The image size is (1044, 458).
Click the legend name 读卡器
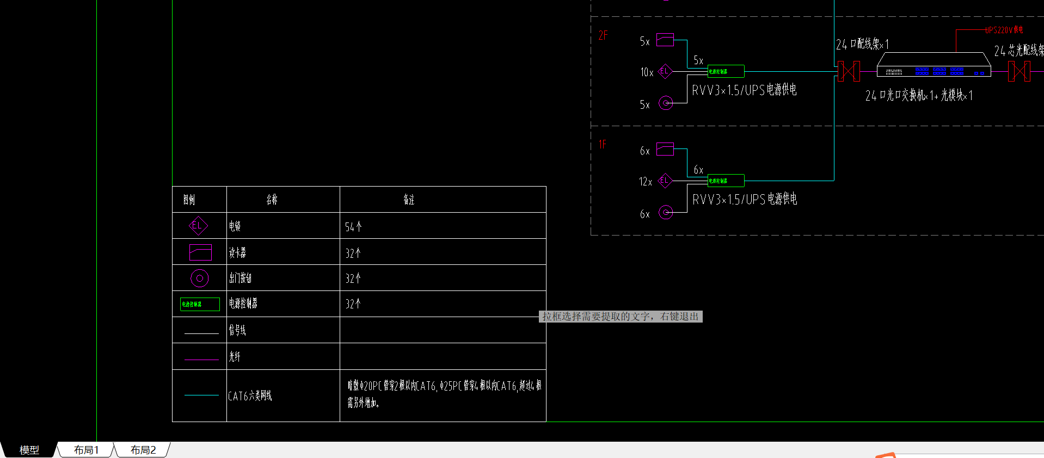pos(237,252)
